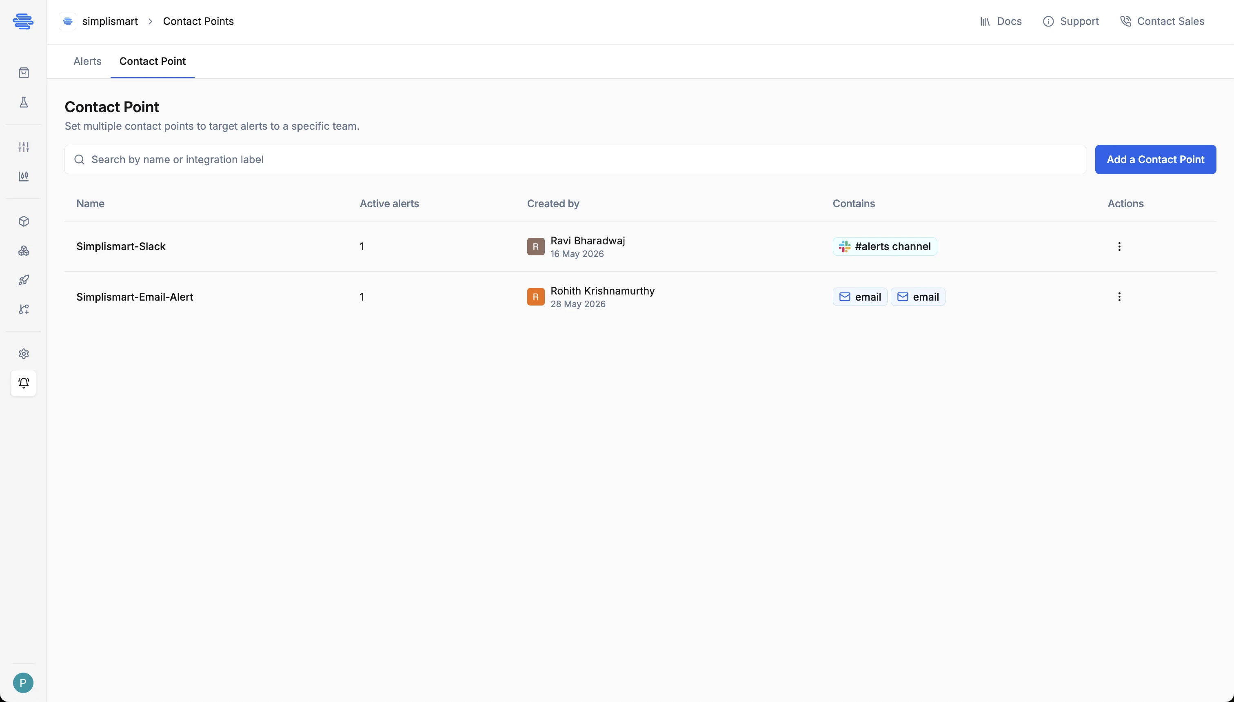
Task: Click Ravi Bharadwaj's avatar
Action: (x=535, y=246)
